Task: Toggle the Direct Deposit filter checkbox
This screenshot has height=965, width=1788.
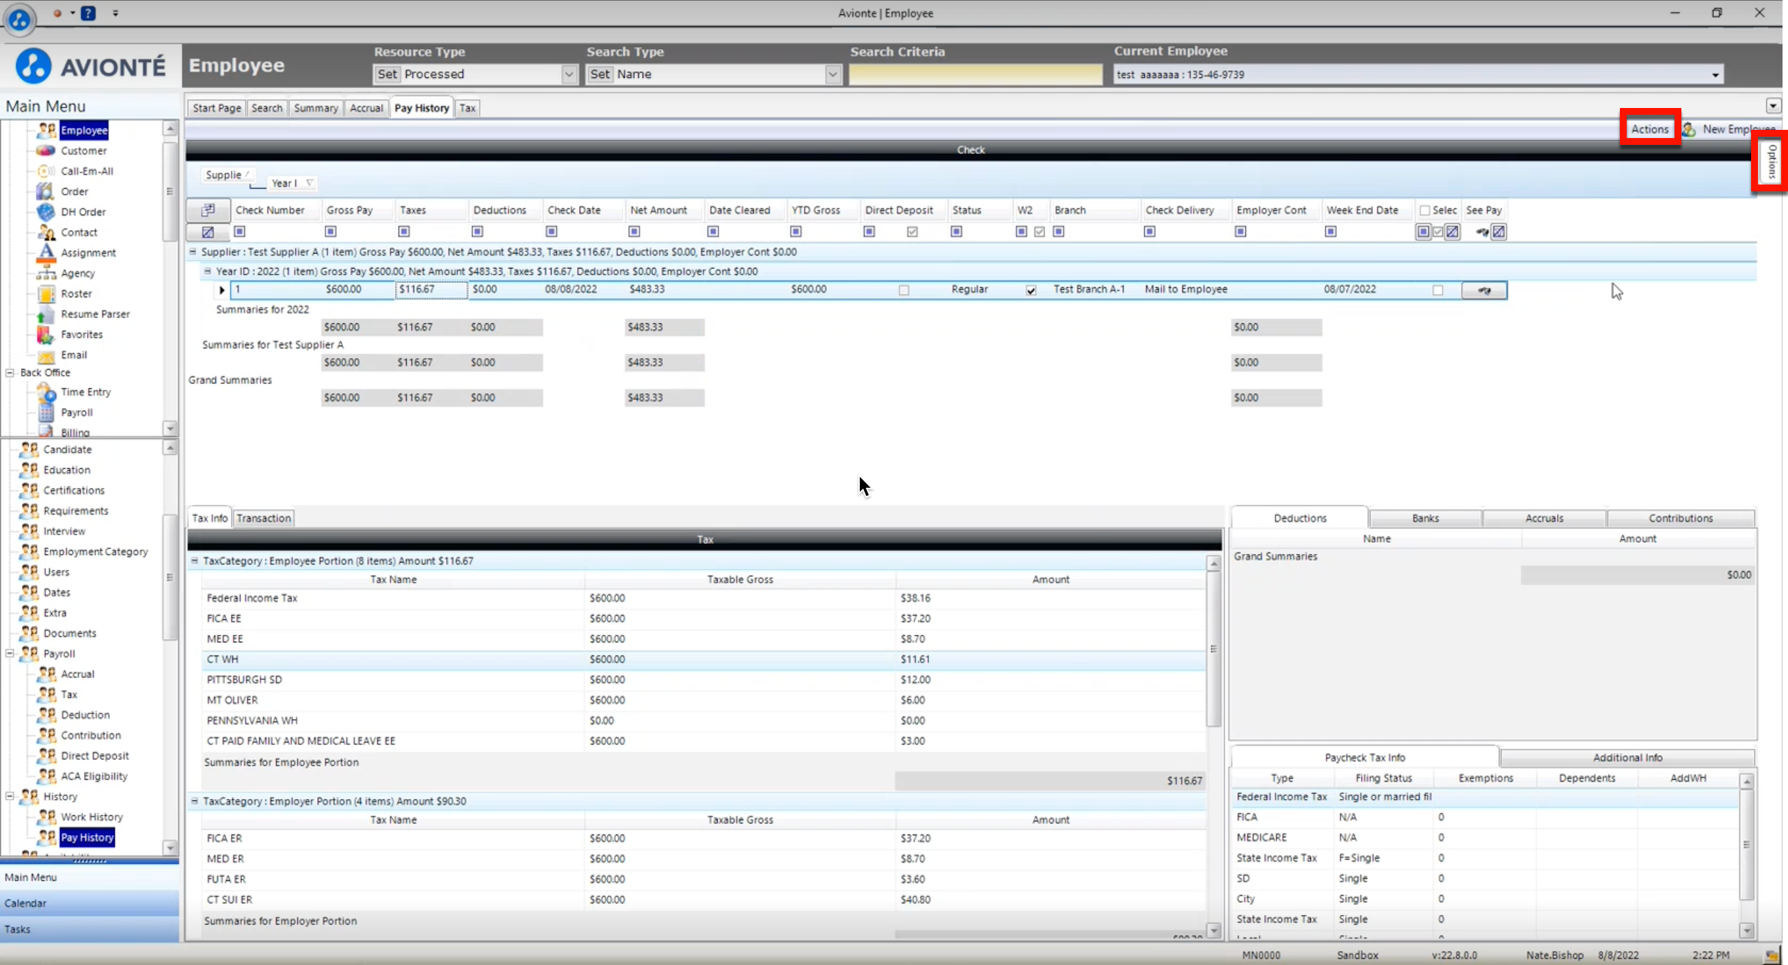Action: coord(912,232)
